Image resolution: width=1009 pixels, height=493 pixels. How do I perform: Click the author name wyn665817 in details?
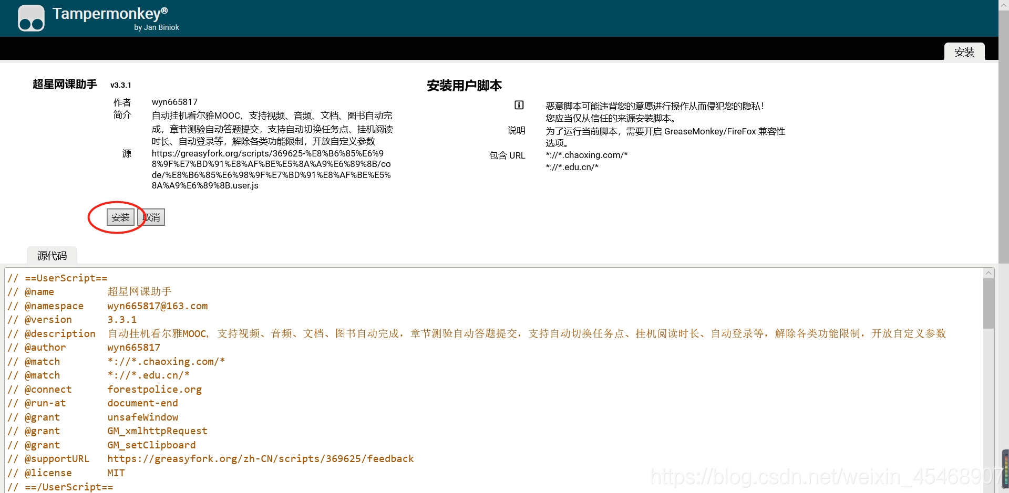174,102
